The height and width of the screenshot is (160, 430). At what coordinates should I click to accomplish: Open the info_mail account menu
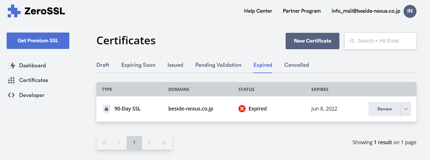pyautogui.click(x=366, y=11)
